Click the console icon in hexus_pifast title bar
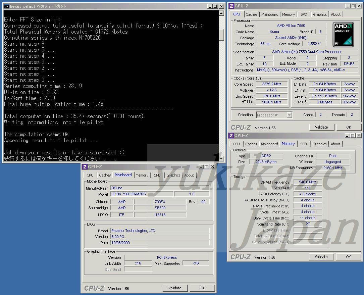This screenshot has height=295, width=364. (x=6, y=6)
